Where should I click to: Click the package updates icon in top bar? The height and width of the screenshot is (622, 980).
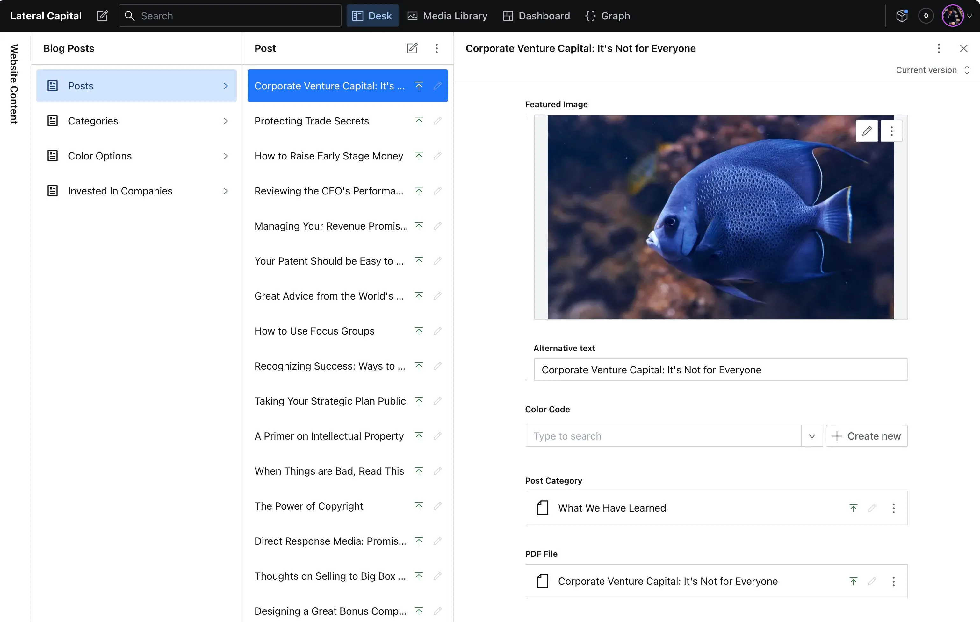click(902, 16)
